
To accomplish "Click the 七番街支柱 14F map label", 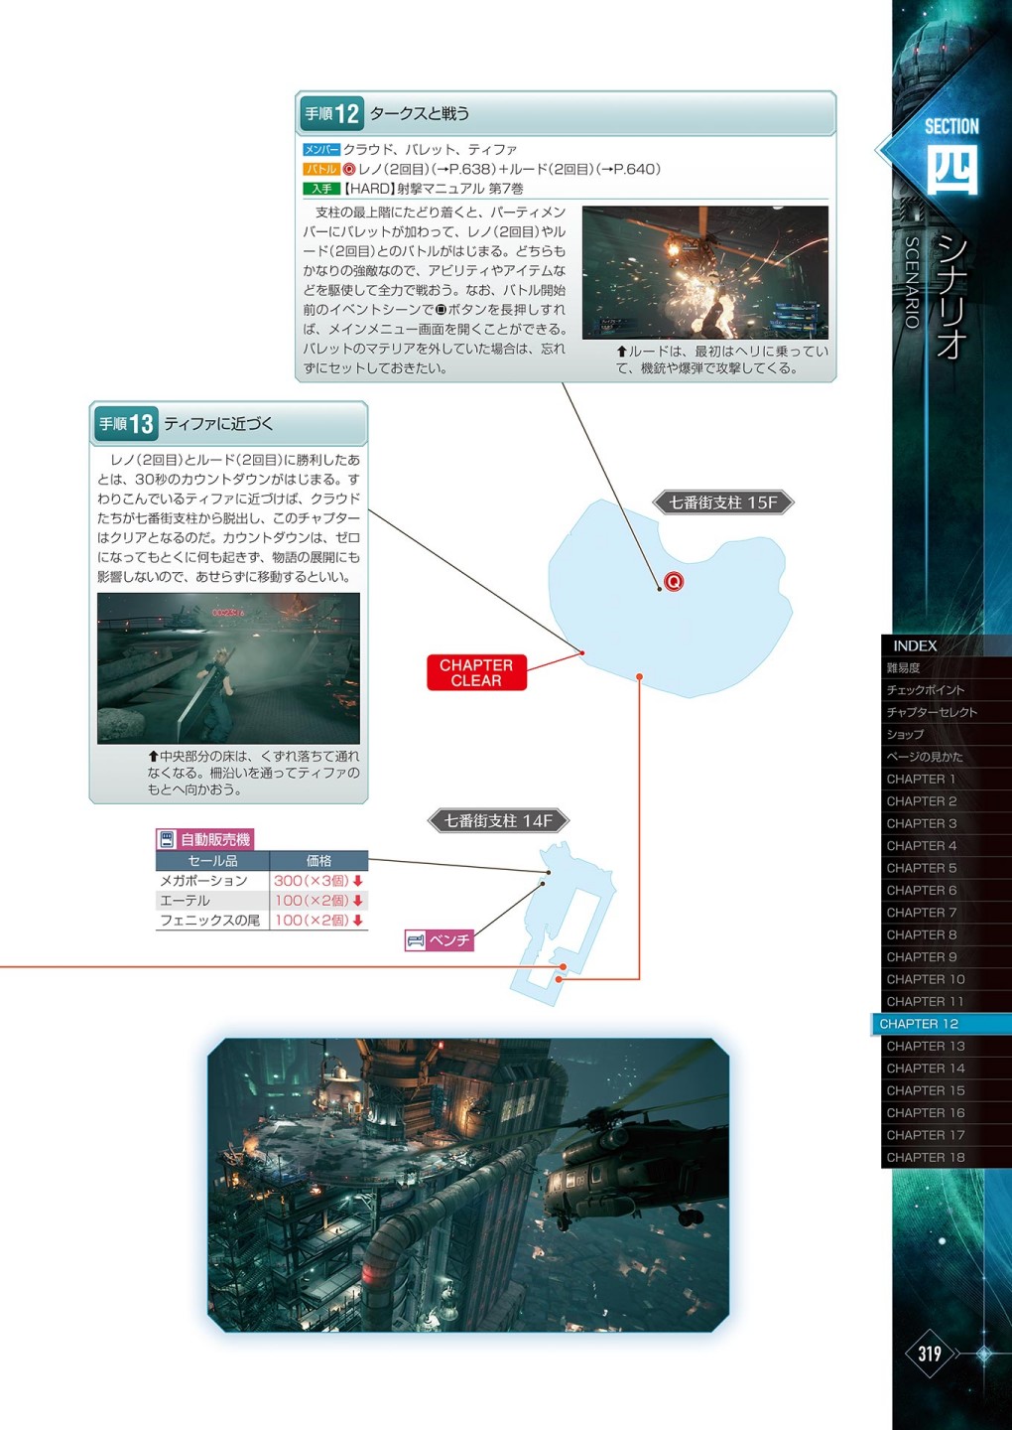I will [498, 820].
